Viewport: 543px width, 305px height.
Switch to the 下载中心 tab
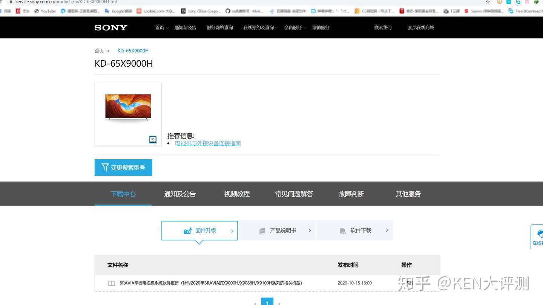coord(123,194)
